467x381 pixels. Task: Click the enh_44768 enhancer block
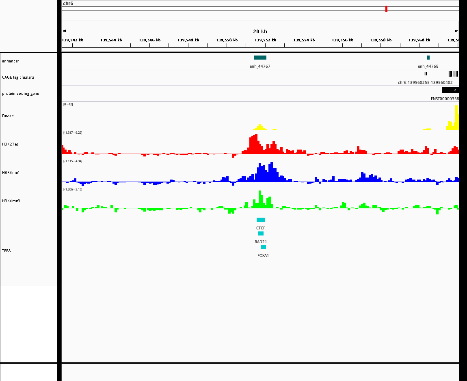coord(428,58)
